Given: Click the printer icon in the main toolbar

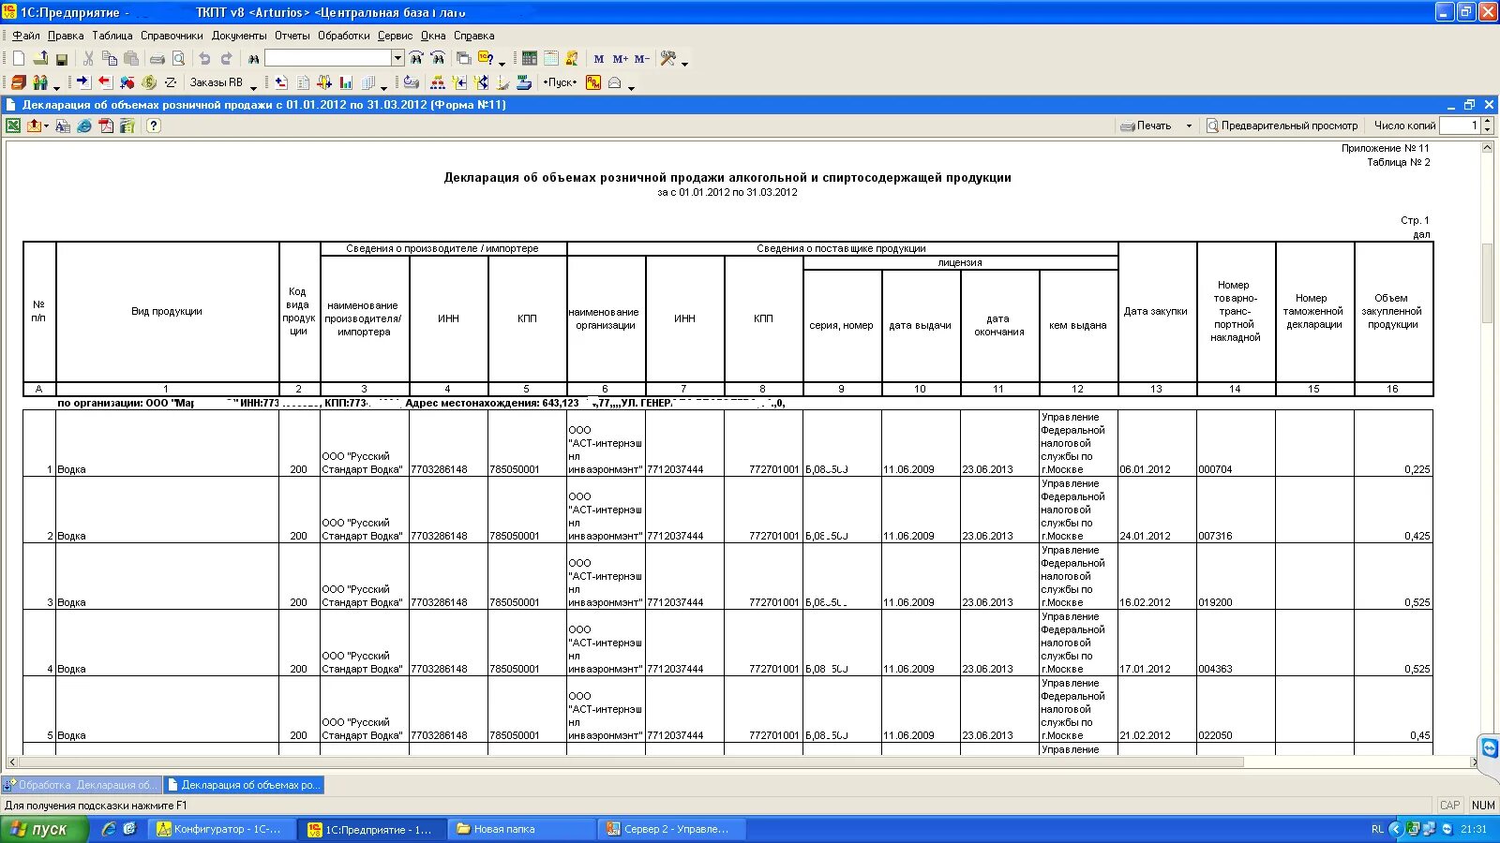Looking at the screenshot, I should coord(157,59).
